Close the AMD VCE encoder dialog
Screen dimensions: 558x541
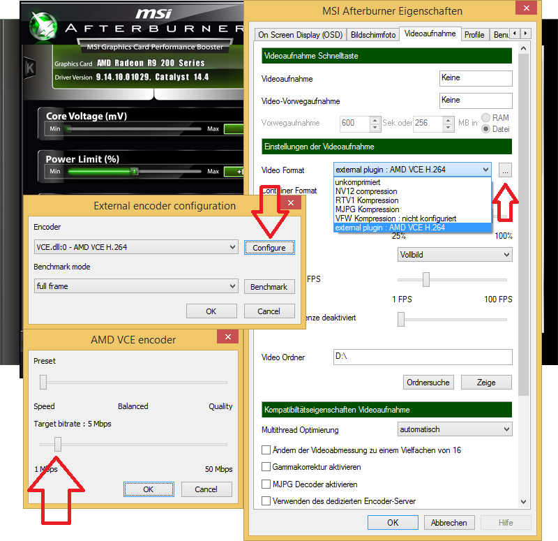point(228,336)
